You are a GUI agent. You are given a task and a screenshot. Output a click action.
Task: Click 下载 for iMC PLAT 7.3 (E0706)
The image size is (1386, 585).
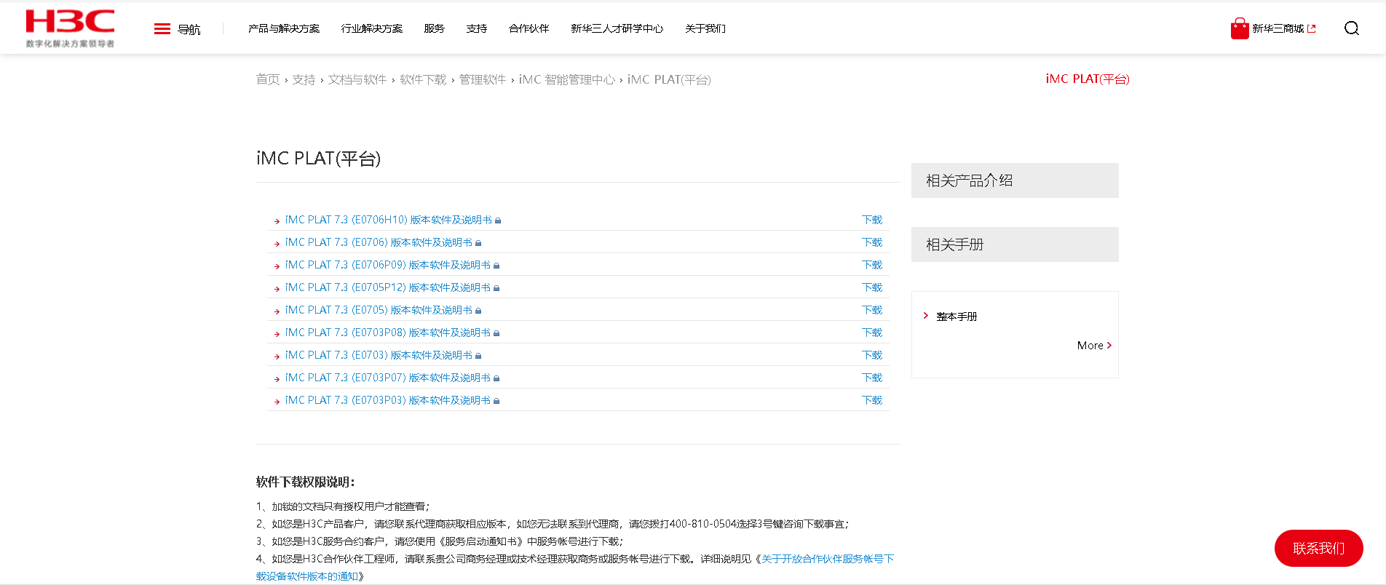point(871,242)
